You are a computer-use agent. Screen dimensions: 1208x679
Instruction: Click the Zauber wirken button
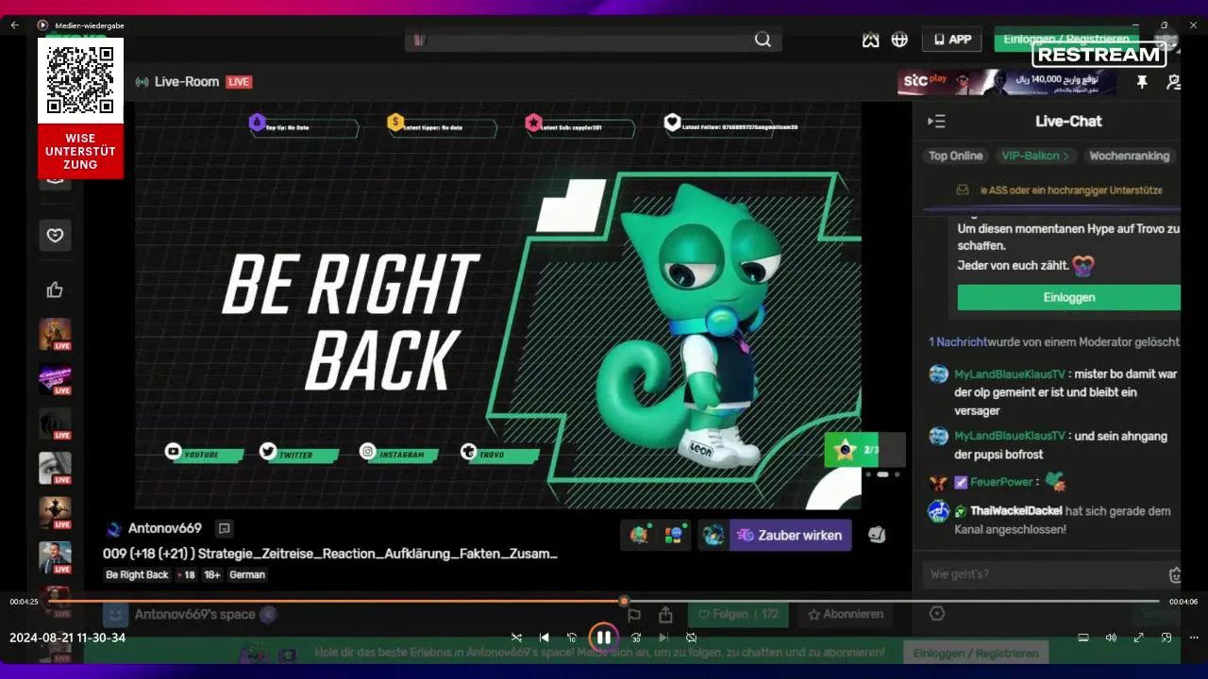790,535
